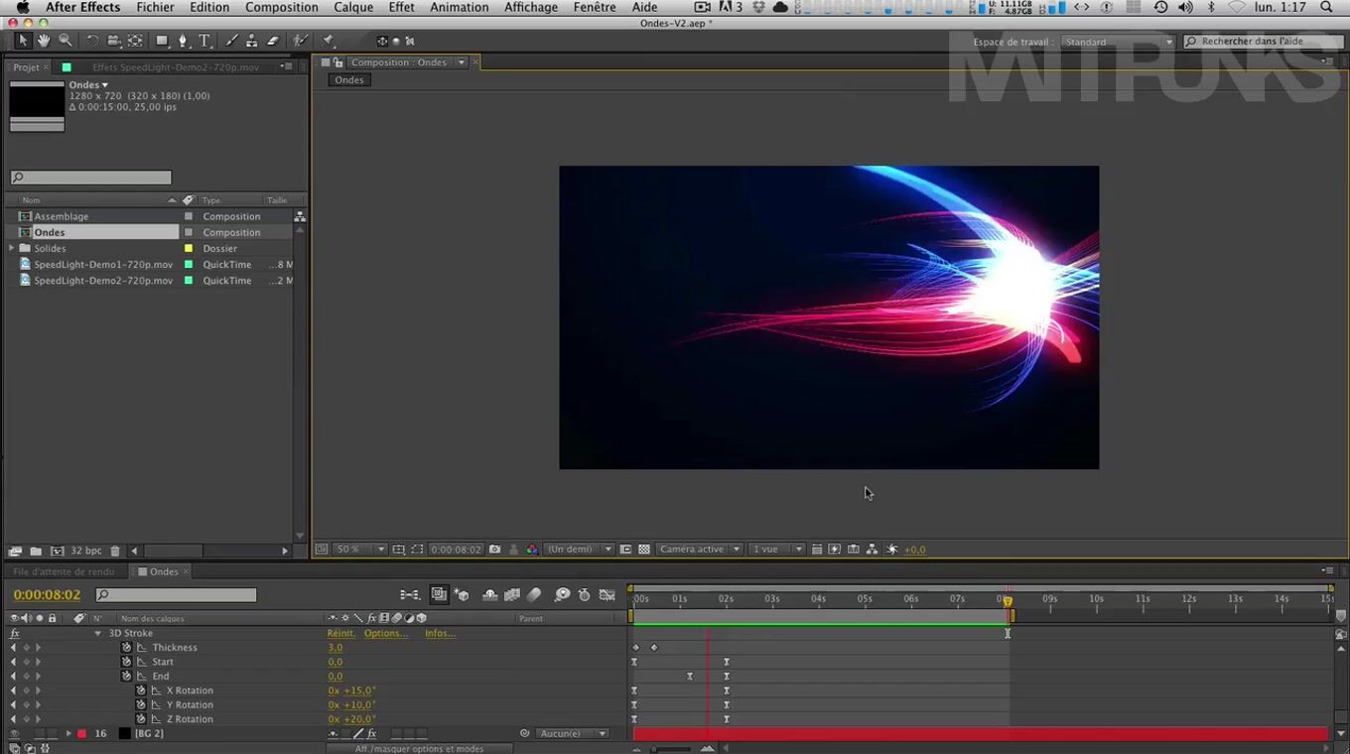Click Réinit. link for 3D Stroke
The height and width of the screenshot is (754, 1350).
coord(340,633)
